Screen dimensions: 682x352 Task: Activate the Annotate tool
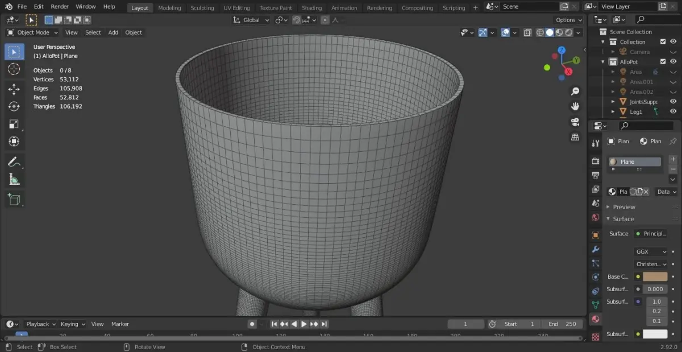[x=15, y=162]
